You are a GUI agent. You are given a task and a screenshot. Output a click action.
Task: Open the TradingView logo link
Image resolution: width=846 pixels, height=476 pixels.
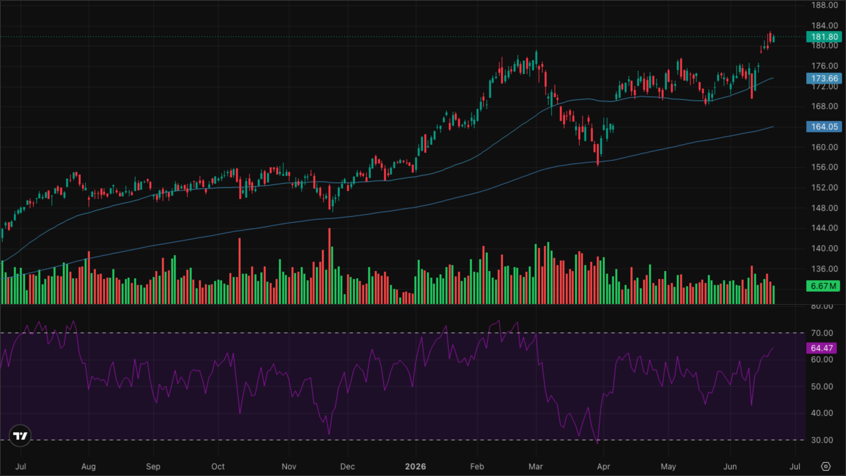click(20, 436)
